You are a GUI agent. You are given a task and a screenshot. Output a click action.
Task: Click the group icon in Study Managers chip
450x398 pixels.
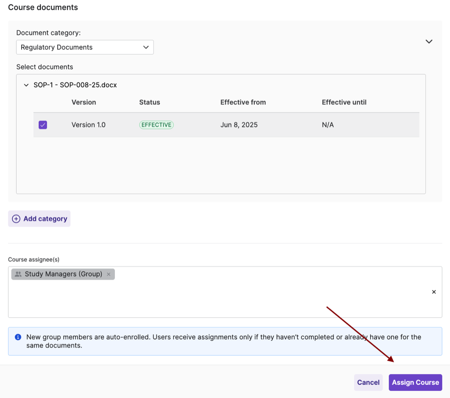(x=18, y=274)
